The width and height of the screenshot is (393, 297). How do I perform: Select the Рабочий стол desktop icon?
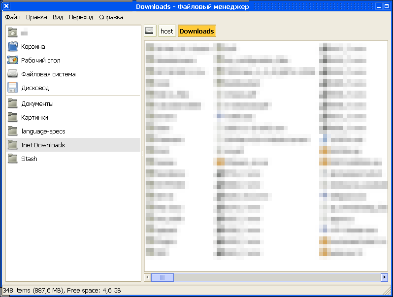(x=13, y=61)
